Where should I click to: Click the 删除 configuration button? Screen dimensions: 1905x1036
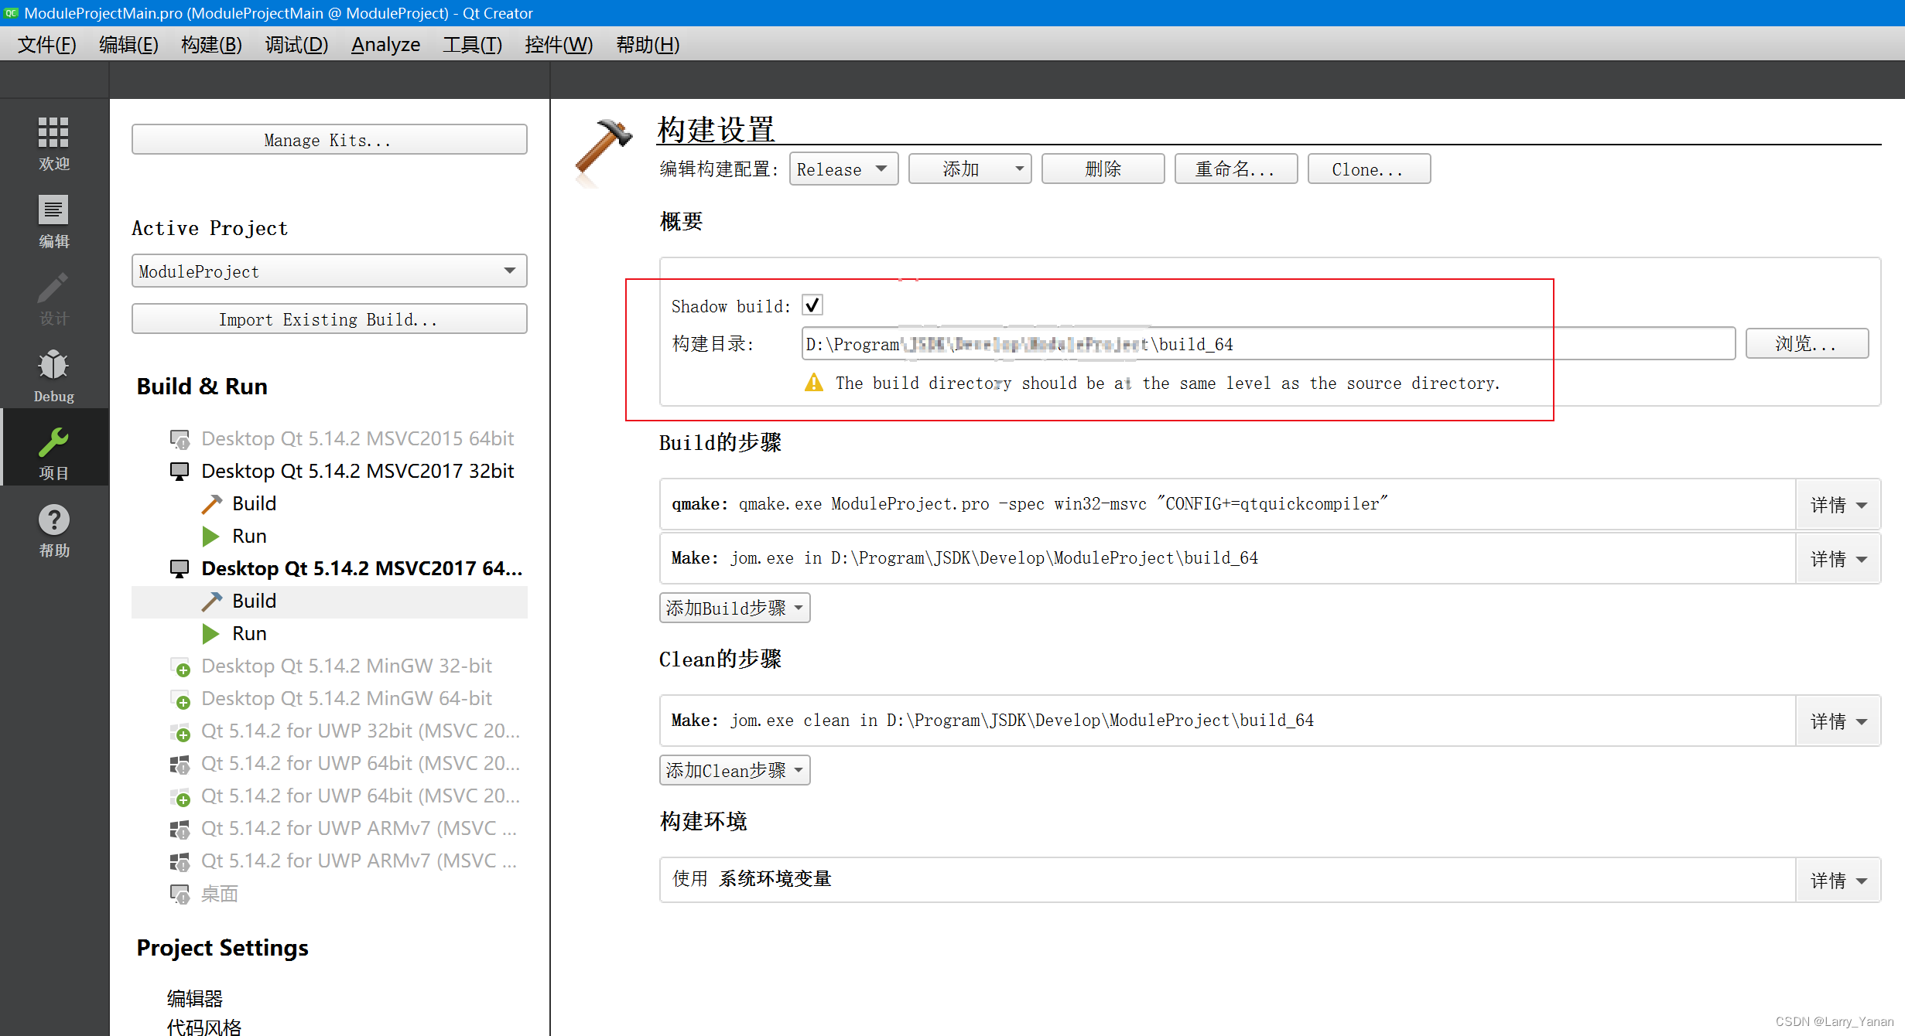click(x=1103, y=169)
